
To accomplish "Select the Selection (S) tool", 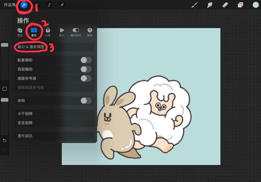I will (x=49, y=5).
